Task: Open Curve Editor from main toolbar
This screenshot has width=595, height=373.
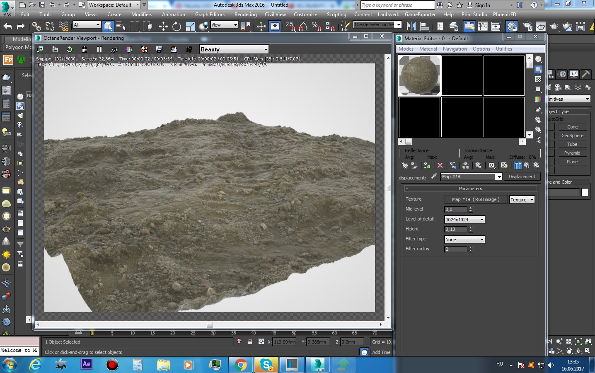Action: [x=482, y=27]
